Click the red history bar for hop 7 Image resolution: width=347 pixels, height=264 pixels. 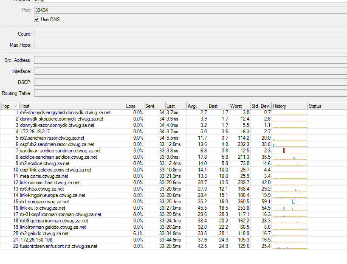(284, 151)
